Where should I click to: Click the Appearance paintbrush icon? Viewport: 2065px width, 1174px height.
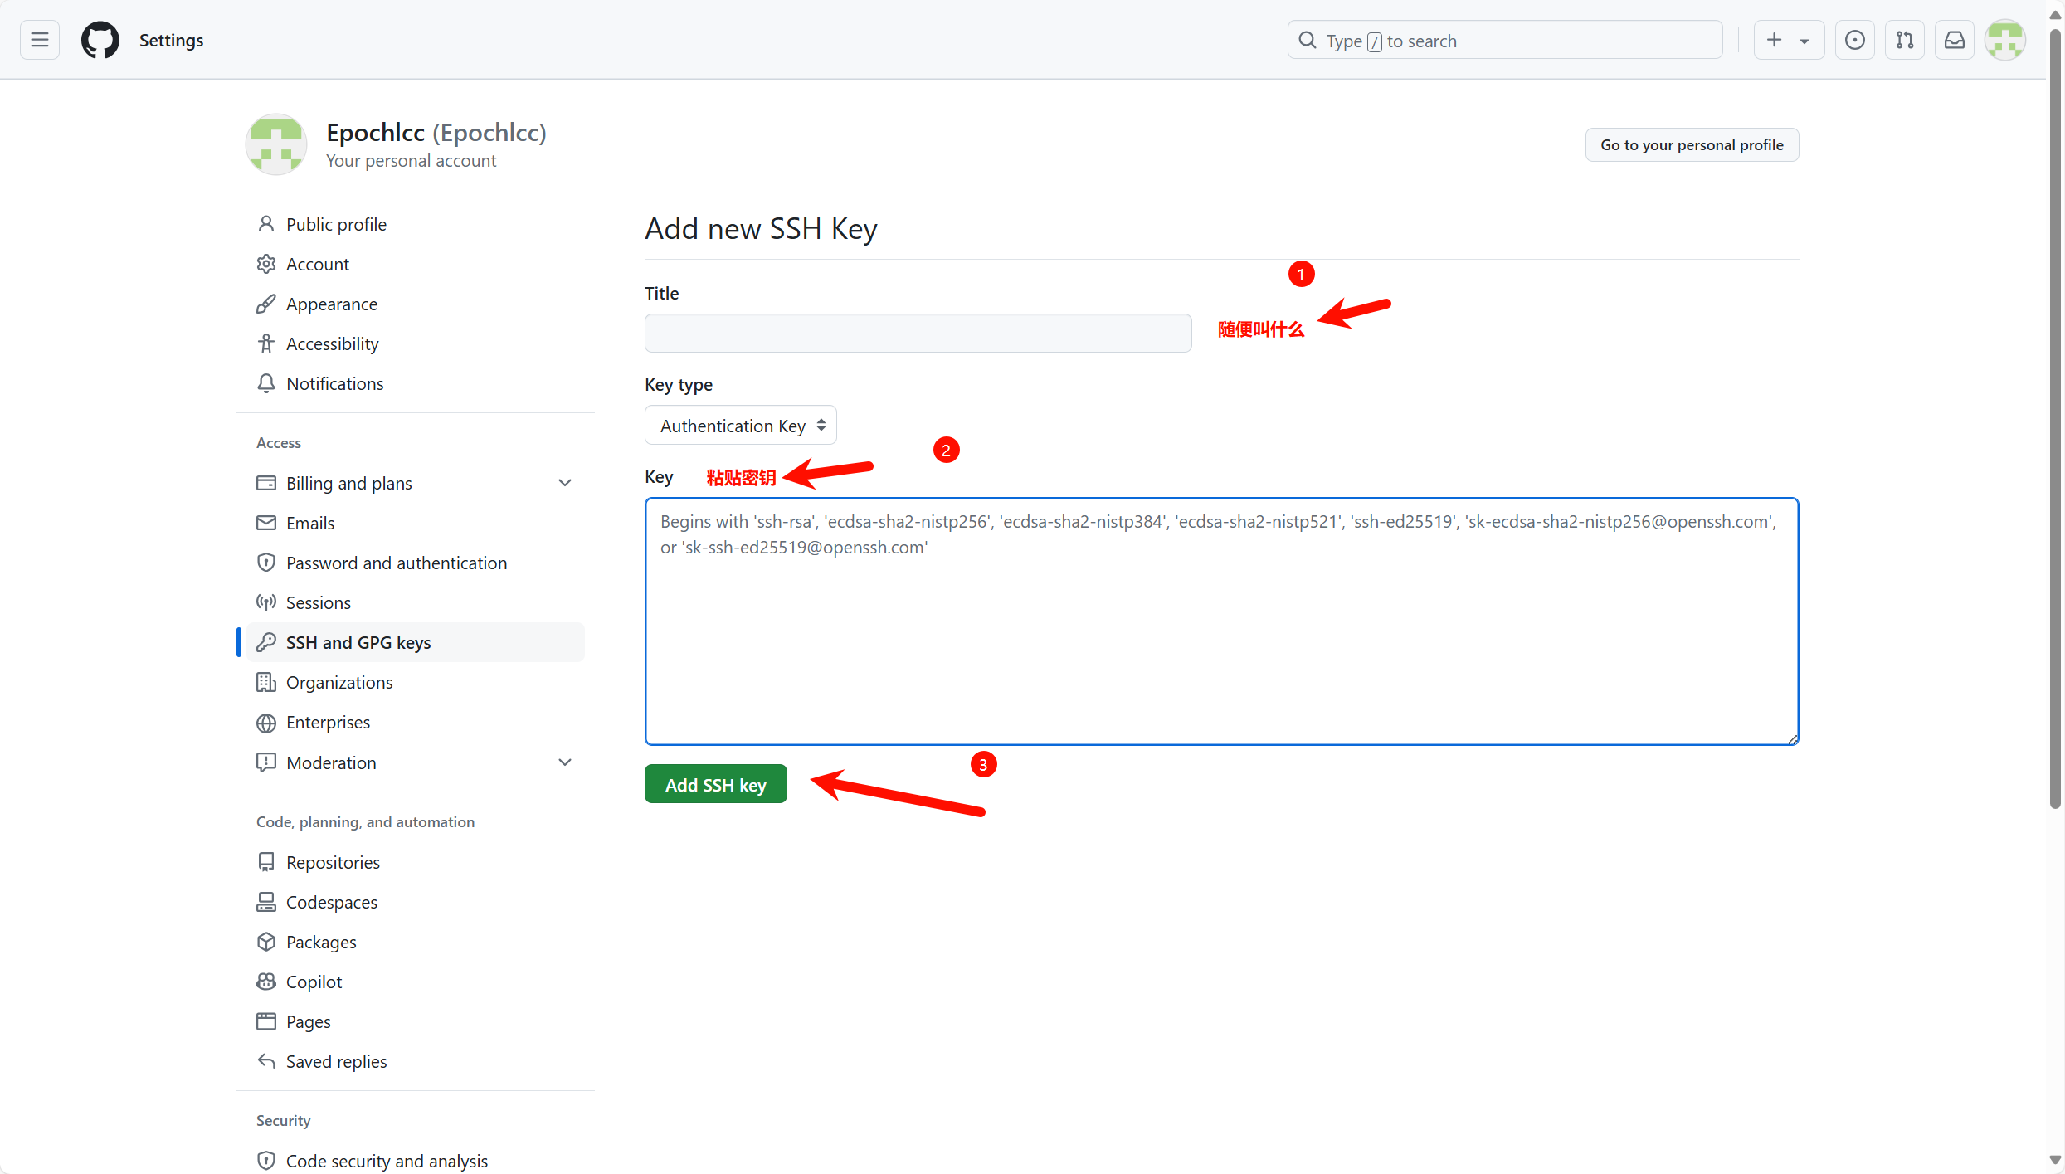(x=265, y=304)
